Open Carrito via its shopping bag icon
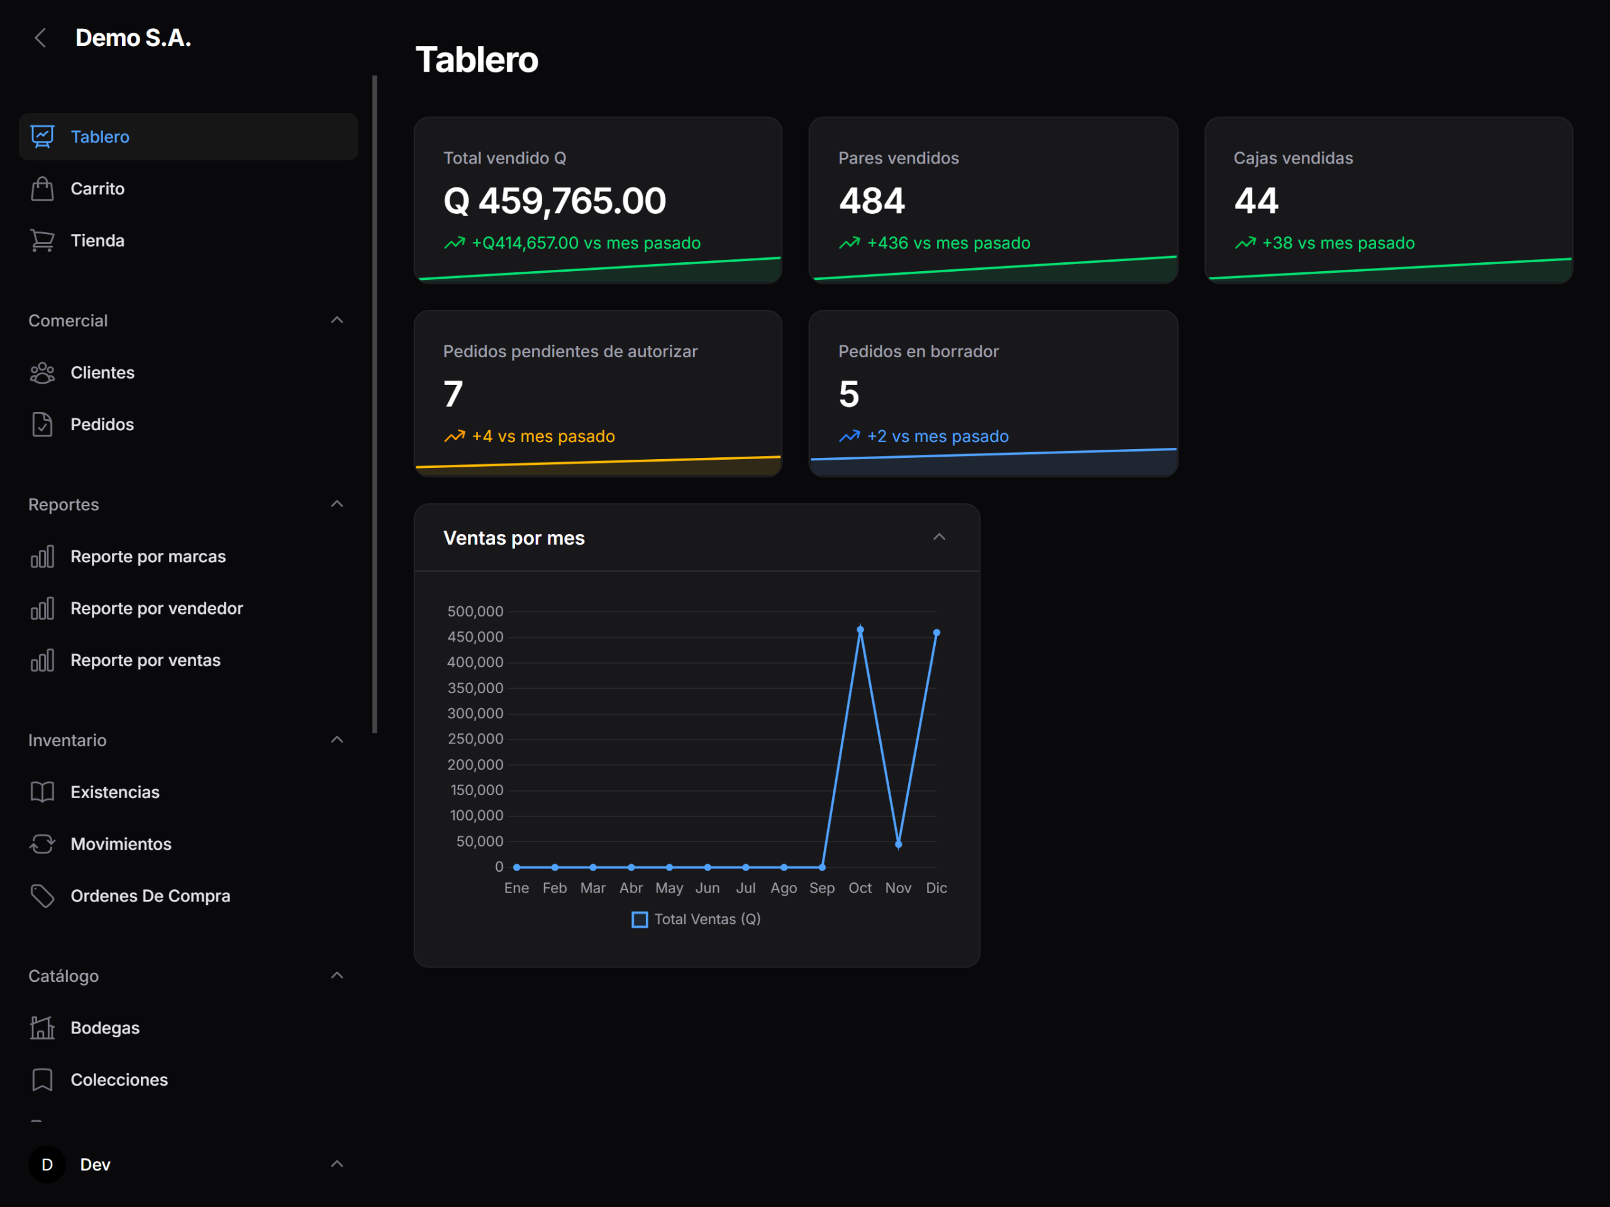 point(42,189)
